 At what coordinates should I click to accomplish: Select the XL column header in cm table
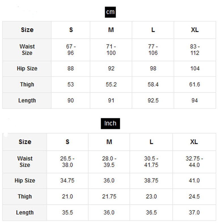(x=195, y=30)
